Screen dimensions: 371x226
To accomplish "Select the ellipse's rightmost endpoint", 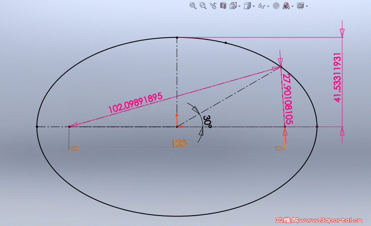I will point(317,127).
